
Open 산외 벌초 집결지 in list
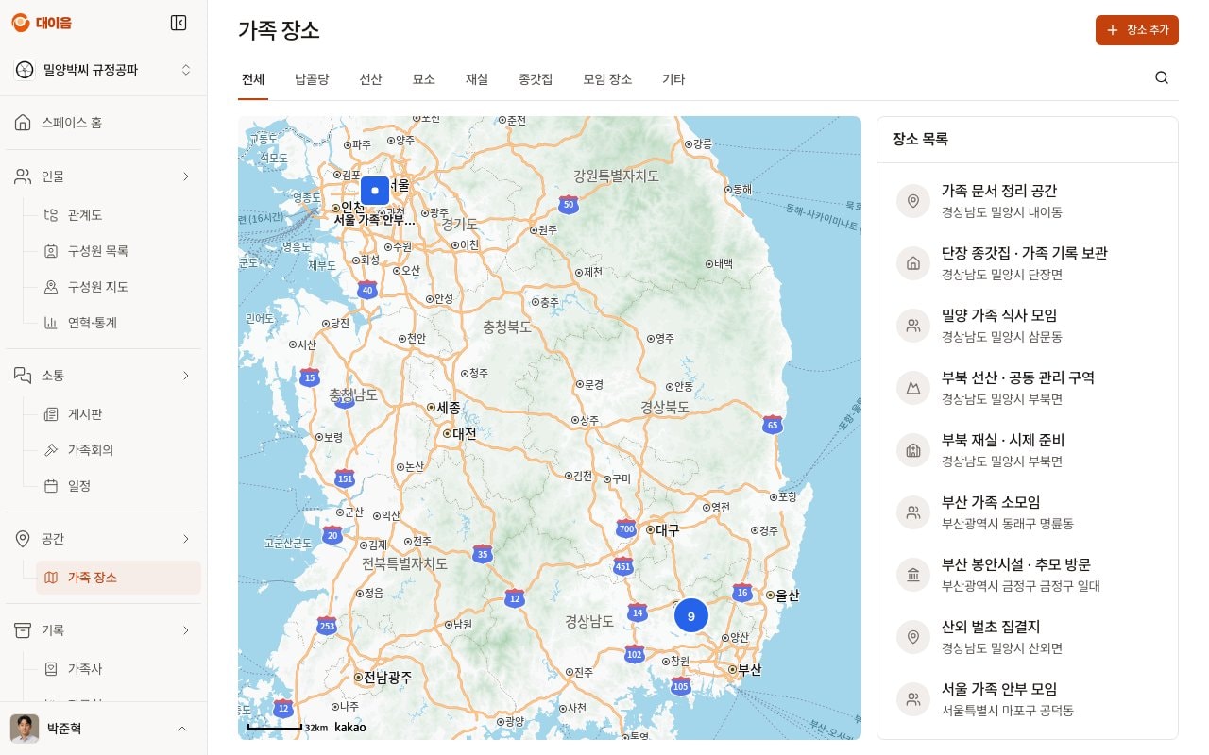pyautogui.click(x=1028, y=637)
